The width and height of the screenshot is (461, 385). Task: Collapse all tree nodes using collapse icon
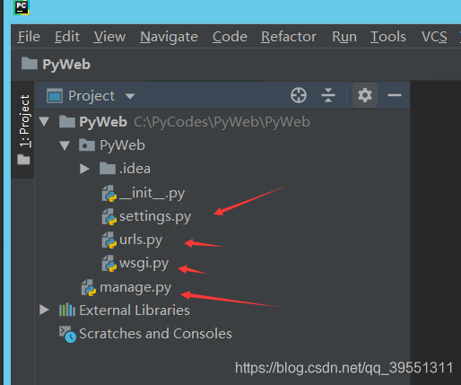(328, 95)
